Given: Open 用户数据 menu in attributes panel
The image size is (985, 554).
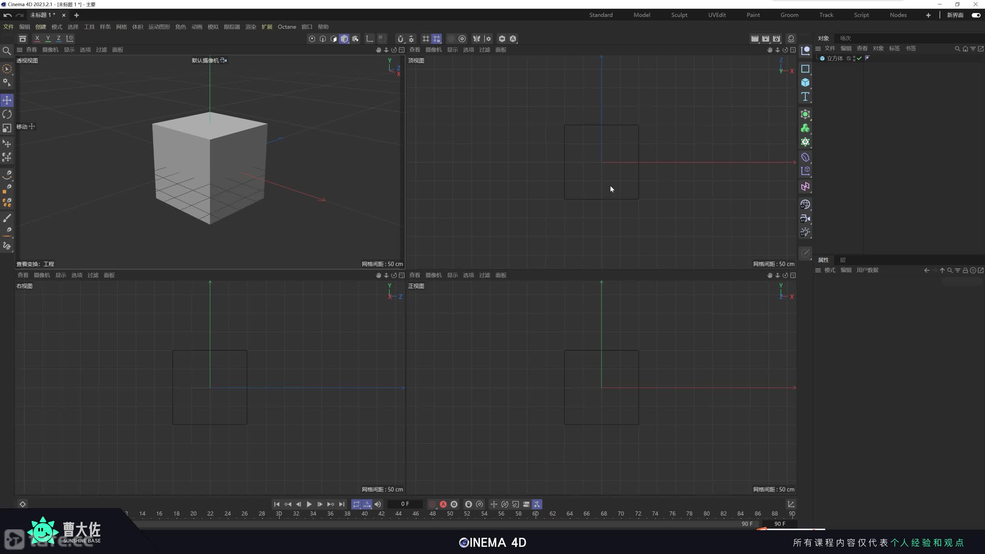Looking at the screenshot, I should [x=867, y=270].
